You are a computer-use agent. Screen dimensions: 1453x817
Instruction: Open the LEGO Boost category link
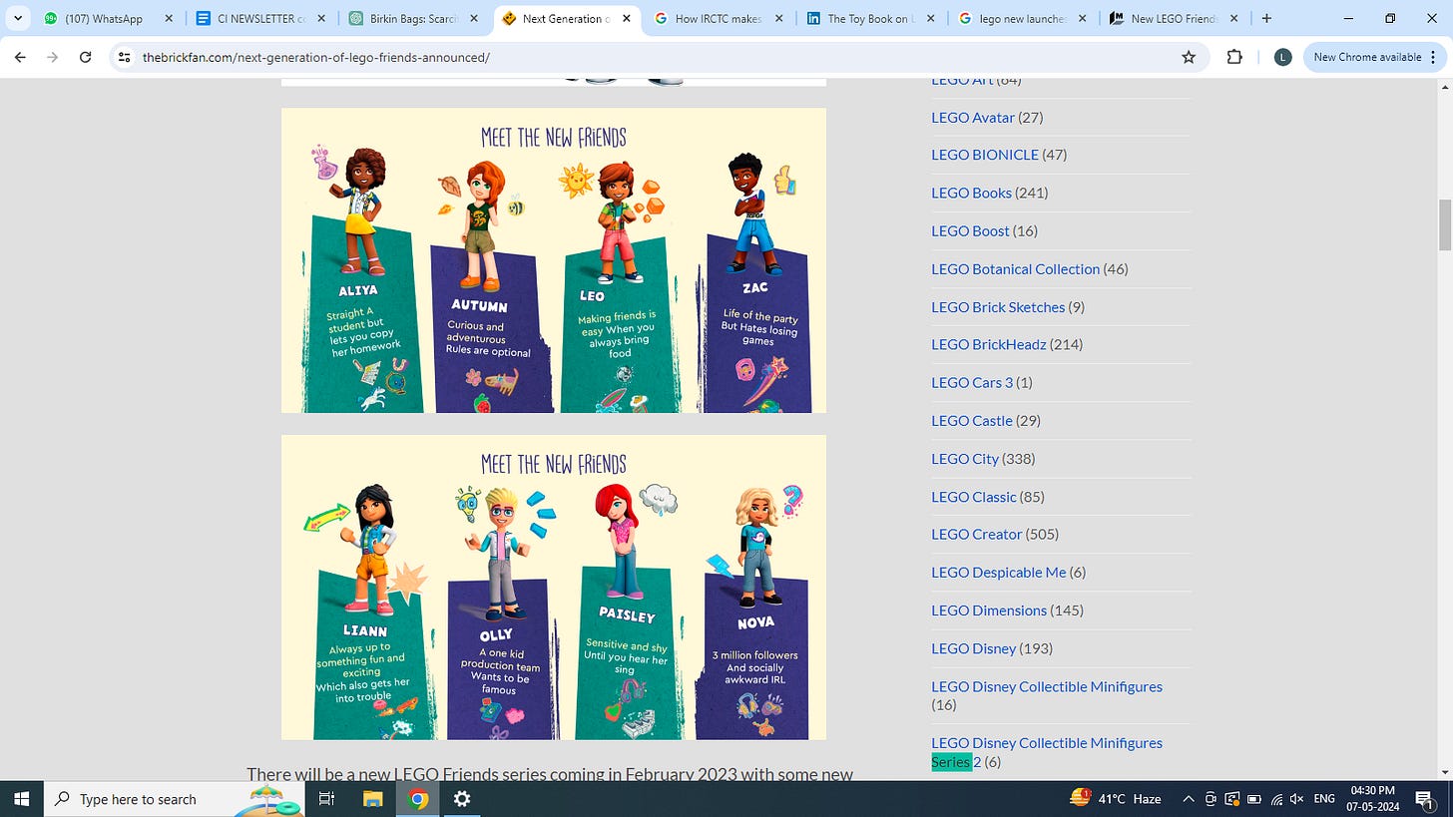(x=970, y=230)
